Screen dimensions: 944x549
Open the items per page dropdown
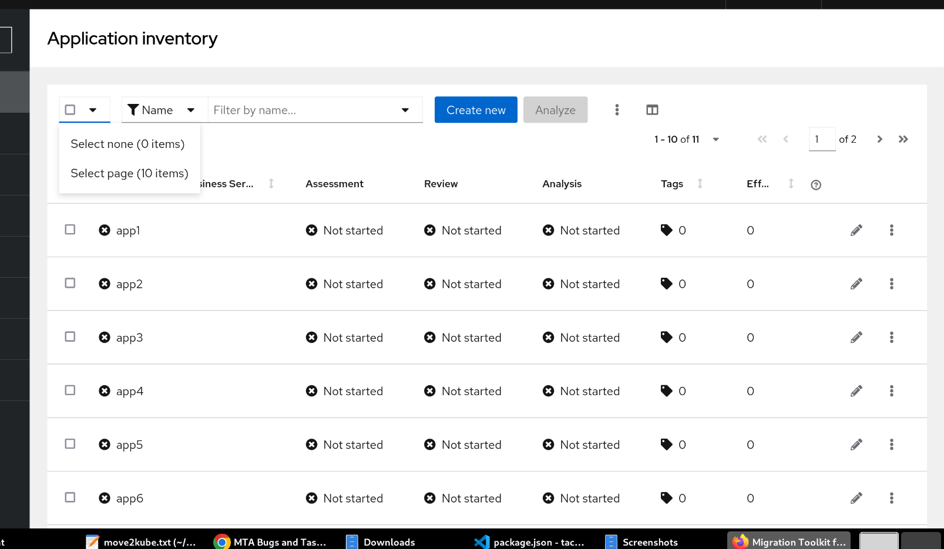(715, 139)
